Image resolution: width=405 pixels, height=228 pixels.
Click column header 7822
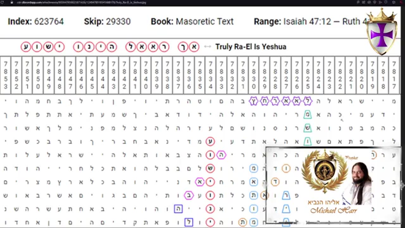tap(340, 75)
